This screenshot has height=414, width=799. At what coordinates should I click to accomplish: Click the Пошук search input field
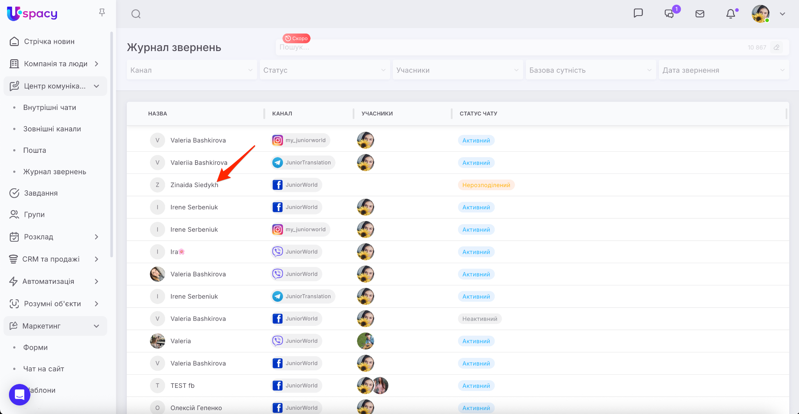(x=507, y=48)
